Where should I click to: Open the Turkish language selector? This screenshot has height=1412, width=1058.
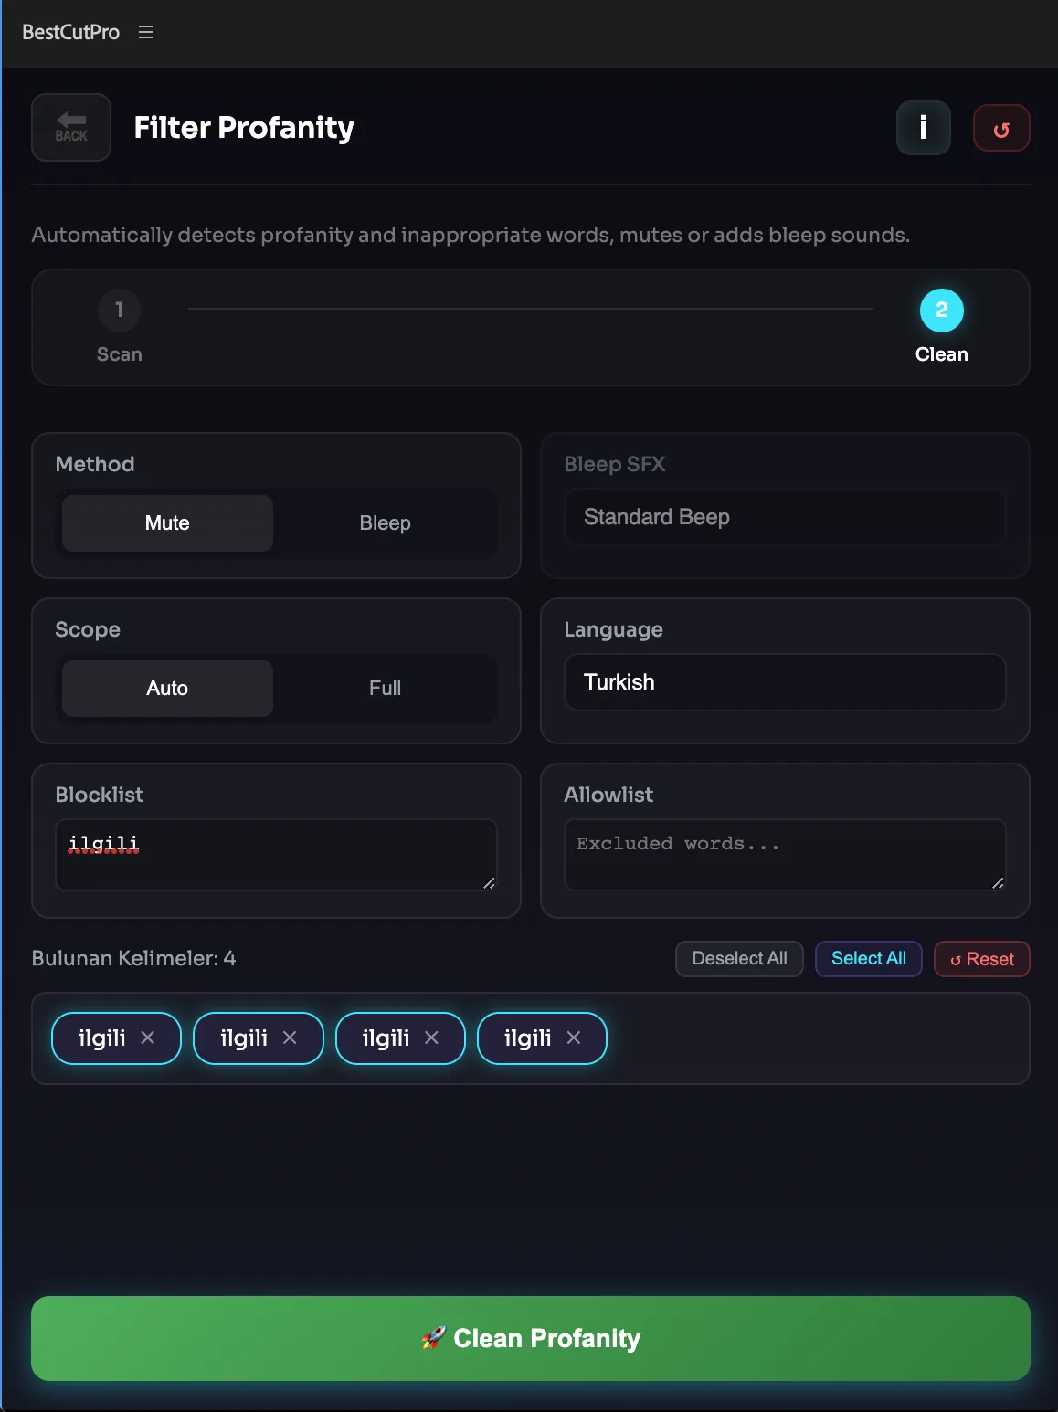[x=783, y=682]
